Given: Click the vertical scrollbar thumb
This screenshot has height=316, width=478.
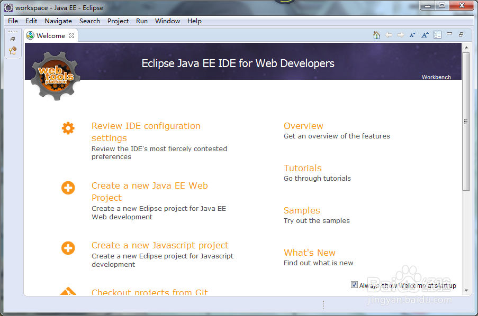Looking at the screenshot, I should pyautogui.click(x=466, y=122).
